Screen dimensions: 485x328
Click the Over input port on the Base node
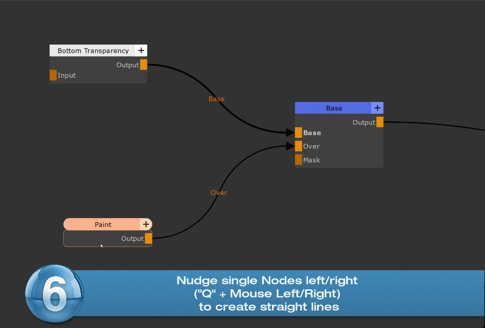pyautogui.click(x=298, y=146)
